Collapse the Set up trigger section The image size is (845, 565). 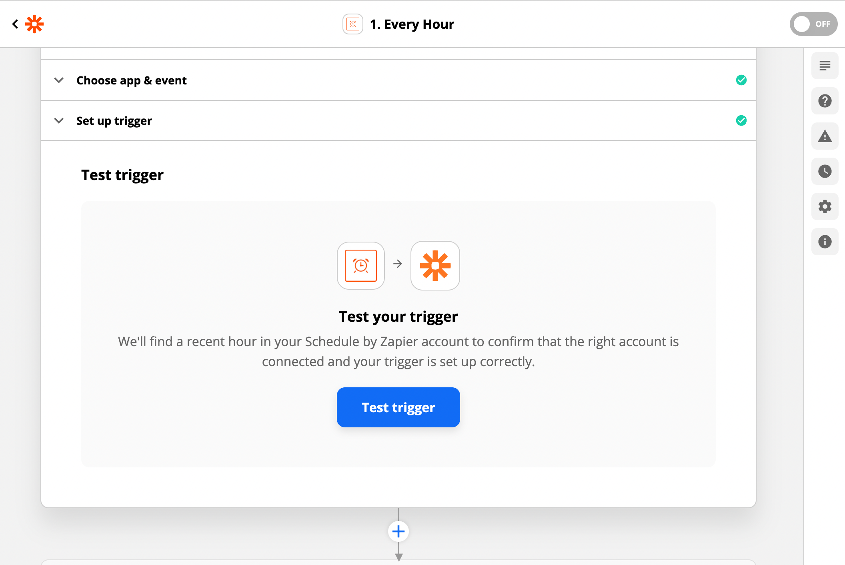58,120
